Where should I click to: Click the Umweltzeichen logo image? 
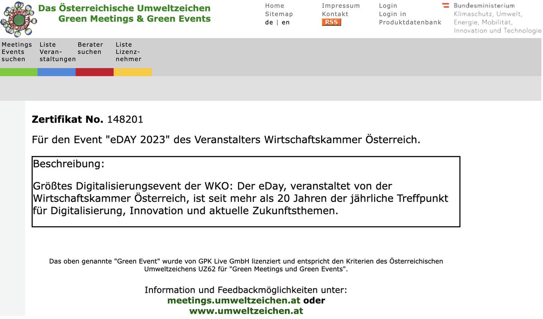point(18,19)
